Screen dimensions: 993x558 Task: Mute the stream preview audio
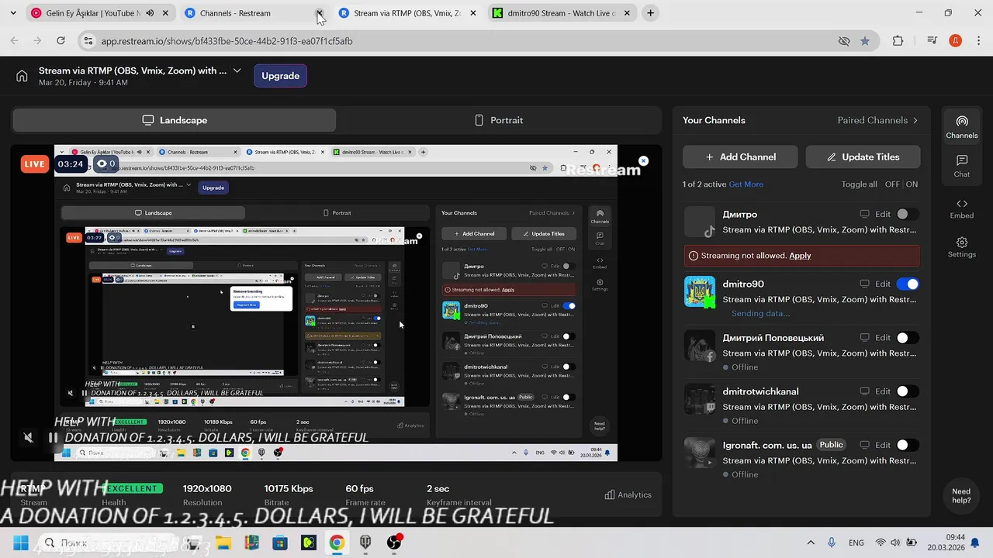pyautogui.click(x=29, y=437)
